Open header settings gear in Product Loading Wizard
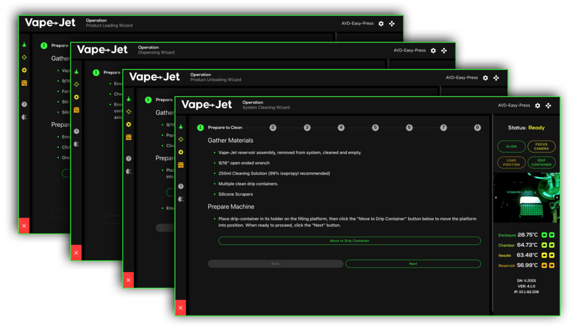 click(x=381, y=24)
